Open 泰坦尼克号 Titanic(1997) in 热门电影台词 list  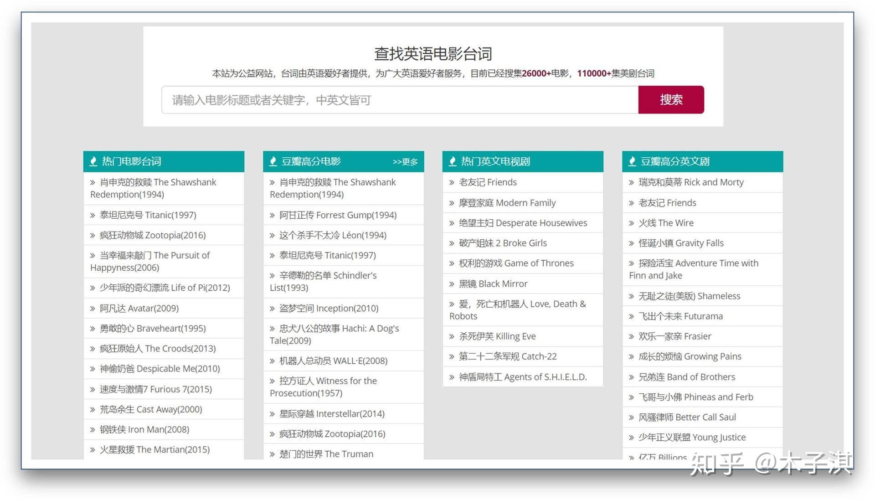coord(148,215)
